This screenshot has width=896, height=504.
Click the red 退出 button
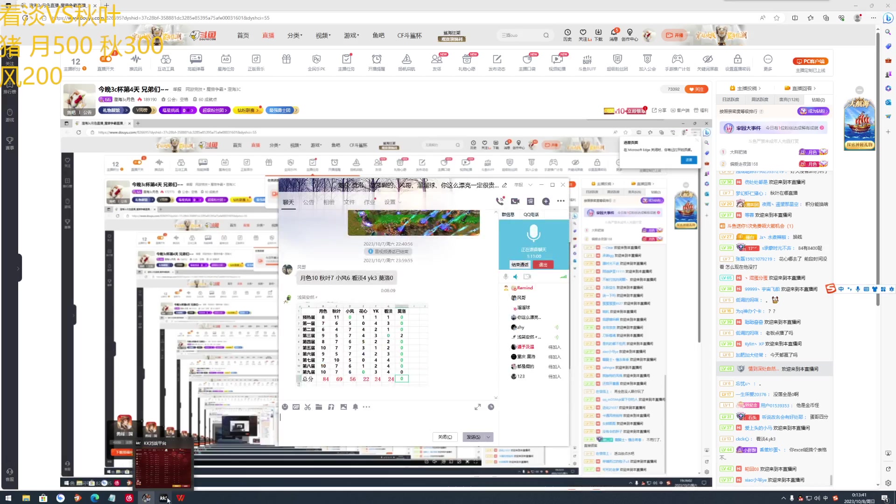[x=543, y=265]
